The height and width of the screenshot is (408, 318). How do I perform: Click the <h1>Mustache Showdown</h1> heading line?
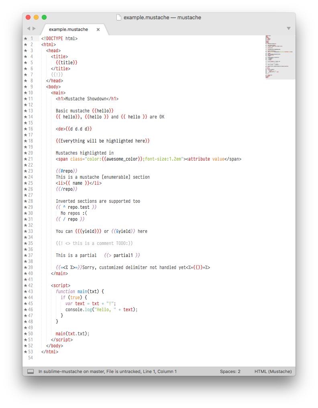click(x=87, y=99)
